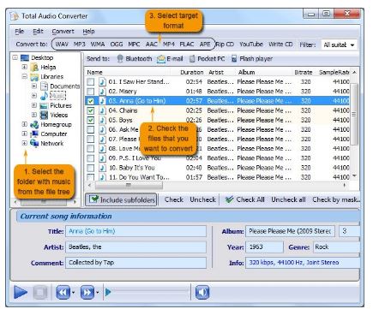Uncheck the box for 04. Chains
Viewport: 373px width, 309px height.
(x=91, y=110)
